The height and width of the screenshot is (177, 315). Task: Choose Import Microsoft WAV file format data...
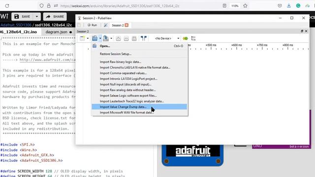tap(139, 113)
